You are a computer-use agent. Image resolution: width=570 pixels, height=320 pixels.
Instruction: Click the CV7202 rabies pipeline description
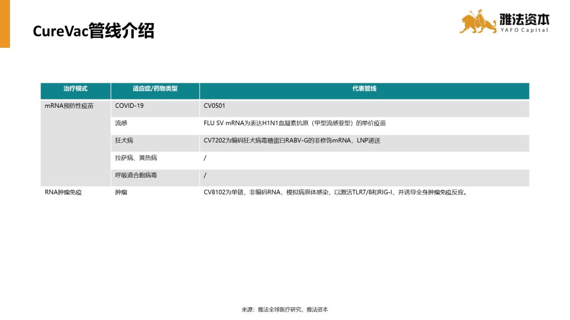pos(292,141)
